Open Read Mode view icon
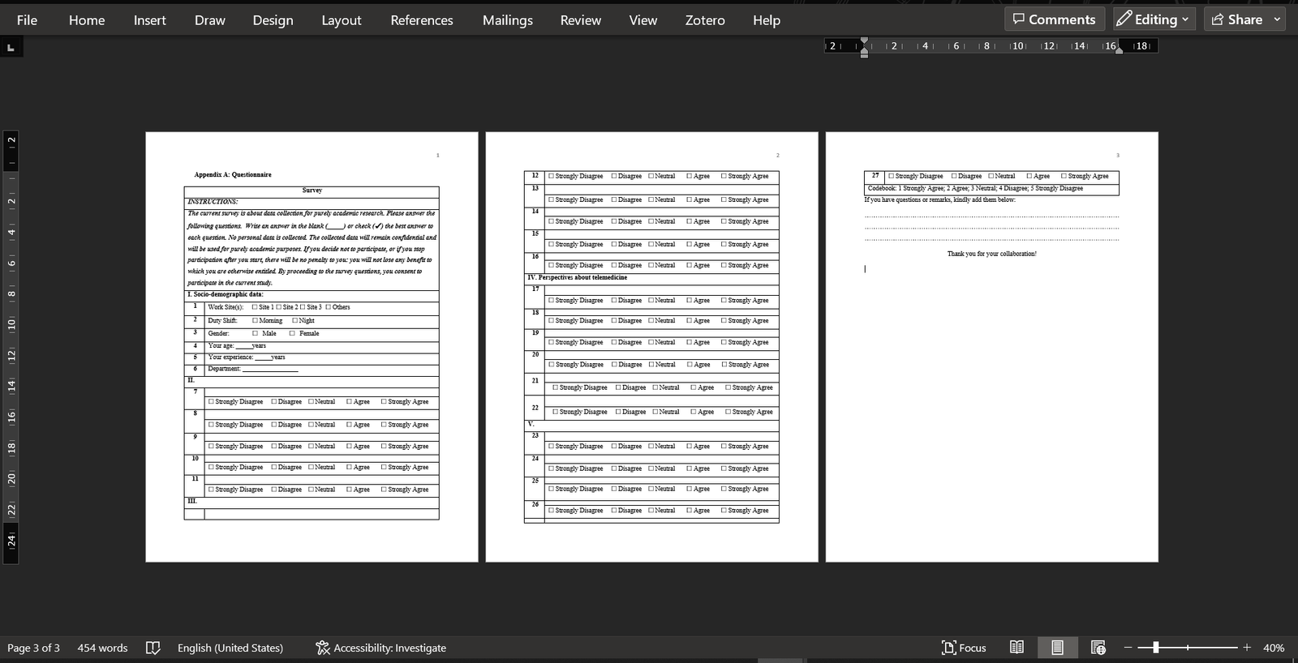1298x663 pixels. (x=1016, y=648)
